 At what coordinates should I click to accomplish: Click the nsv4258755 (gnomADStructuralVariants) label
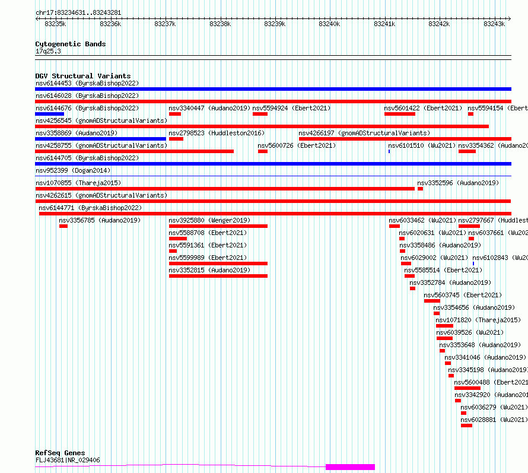tap(101, 145)
